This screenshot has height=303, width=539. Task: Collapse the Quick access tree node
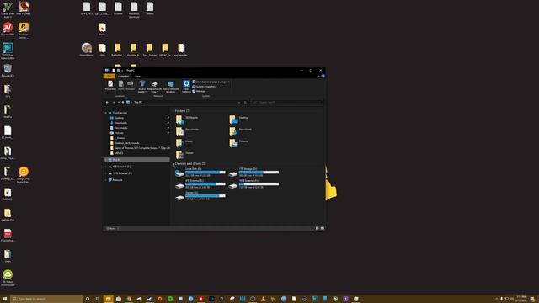pos(106,113)
